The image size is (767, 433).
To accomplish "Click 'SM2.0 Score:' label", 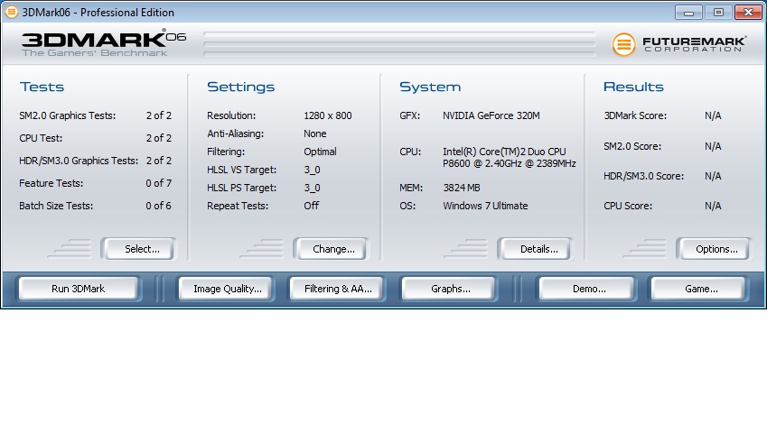I will click(632, 146).
